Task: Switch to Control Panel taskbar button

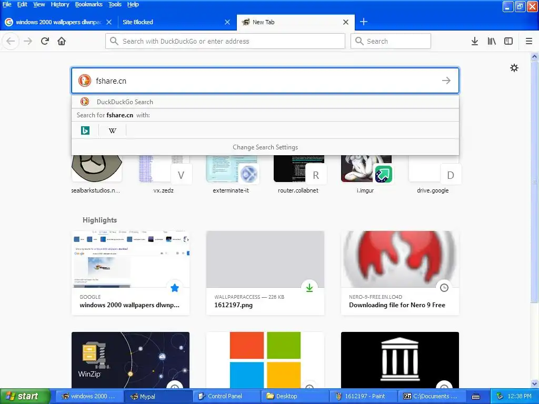Action: point(226,397)
